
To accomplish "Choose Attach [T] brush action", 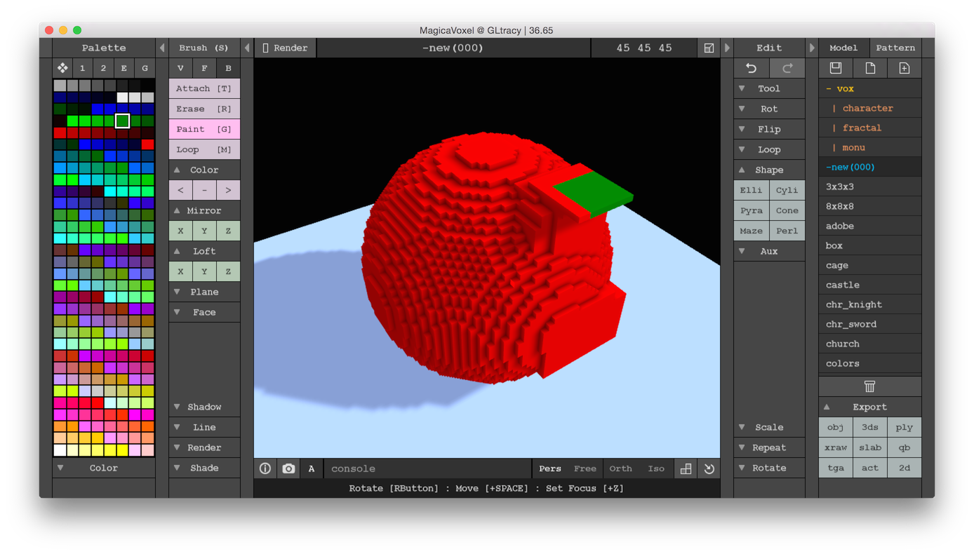I will 204,88.
